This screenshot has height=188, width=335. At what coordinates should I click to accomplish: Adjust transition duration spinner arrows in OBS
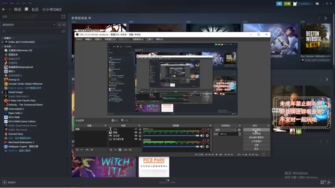(x=240, y=134)
